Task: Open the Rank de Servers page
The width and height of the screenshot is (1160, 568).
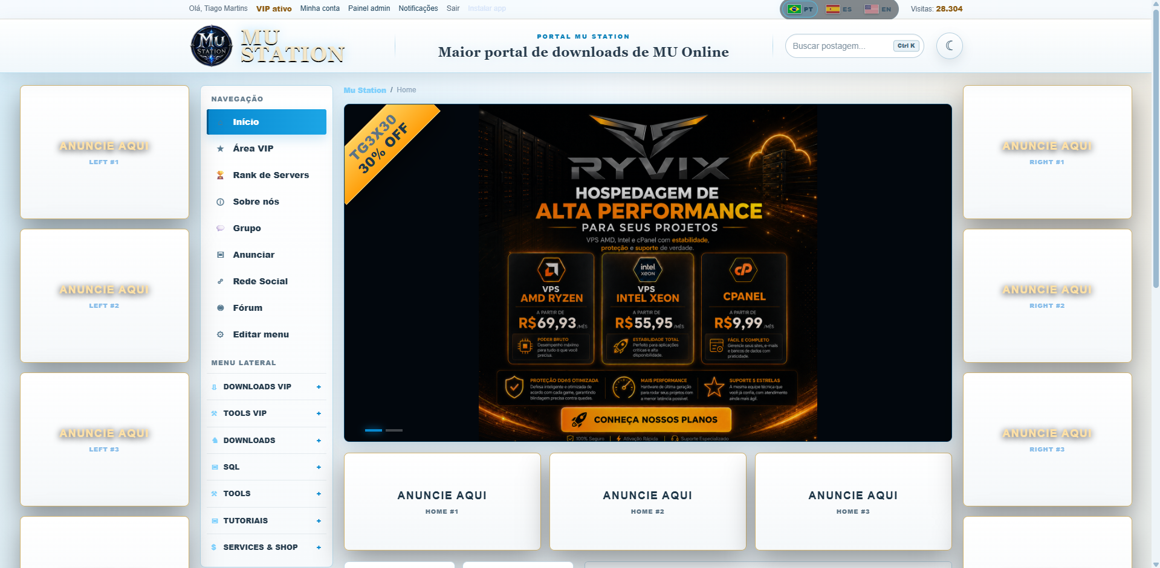Action: pos(267,175)
